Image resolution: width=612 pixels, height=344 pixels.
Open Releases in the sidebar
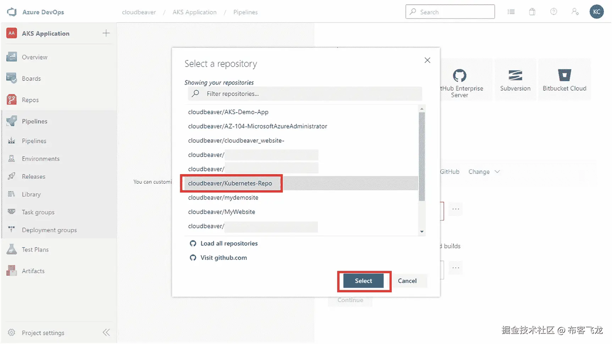tap(34, 176)
